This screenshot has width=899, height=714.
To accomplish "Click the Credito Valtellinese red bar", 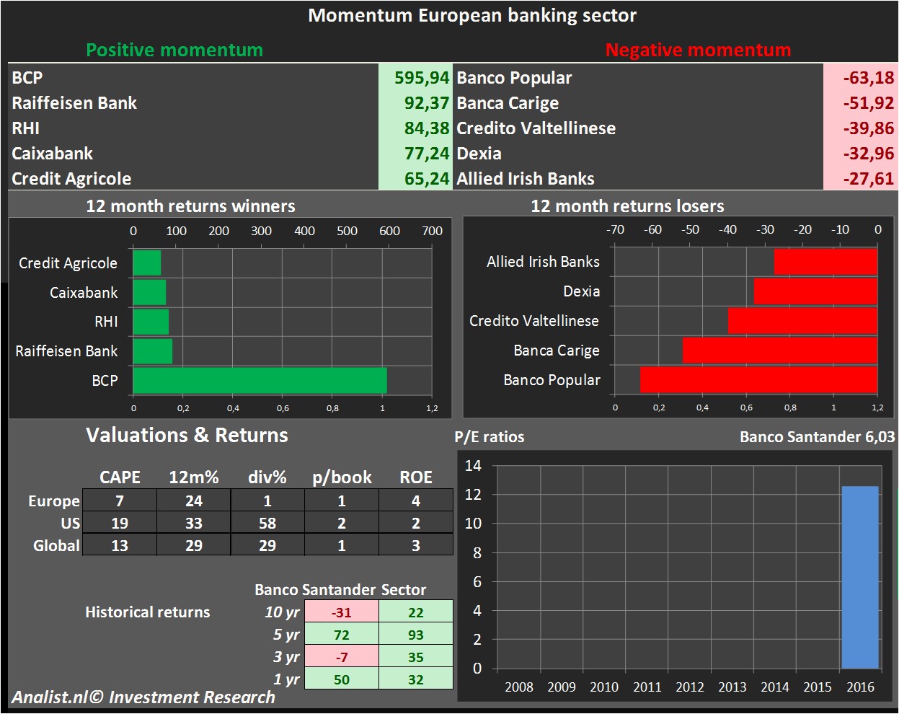I will (x=802, y=320).
